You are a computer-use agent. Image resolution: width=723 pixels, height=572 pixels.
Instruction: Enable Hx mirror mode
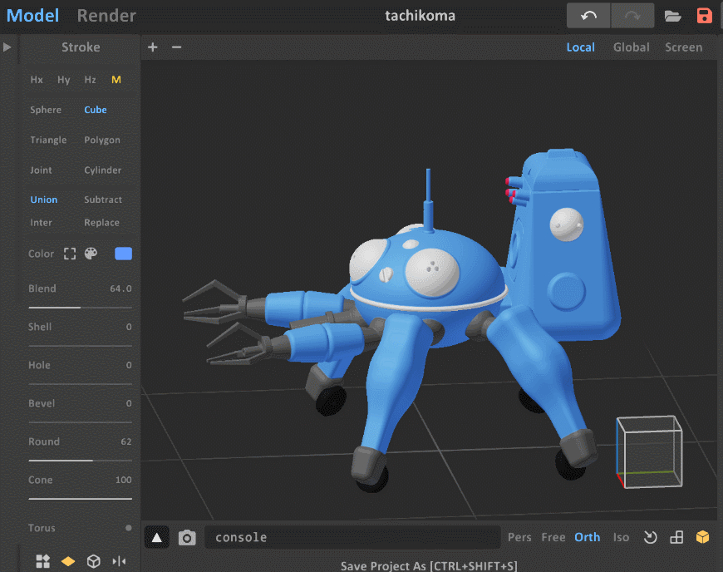click(37, 80)
